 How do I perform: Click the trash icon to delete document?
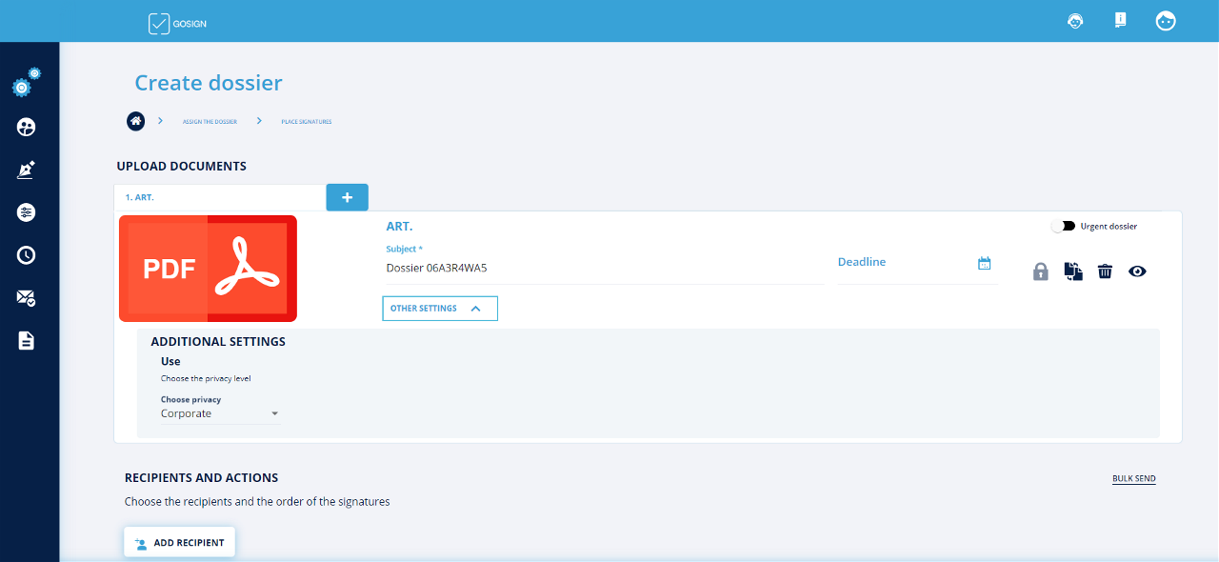point(1105,271)
